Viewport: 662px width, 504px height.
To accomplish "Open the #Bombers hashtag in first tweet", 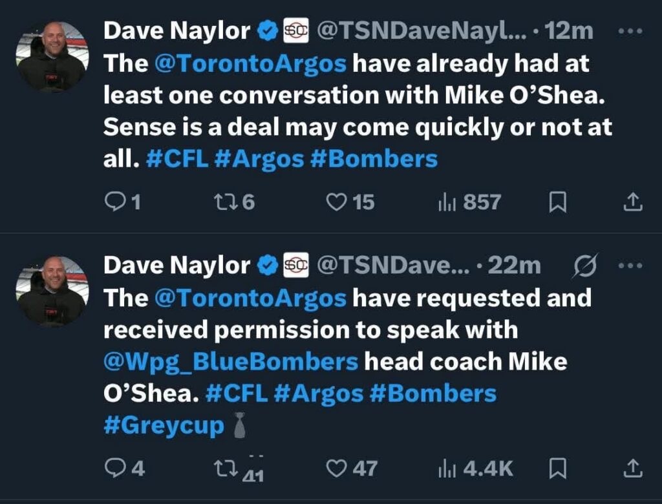I will pos(374,160).
